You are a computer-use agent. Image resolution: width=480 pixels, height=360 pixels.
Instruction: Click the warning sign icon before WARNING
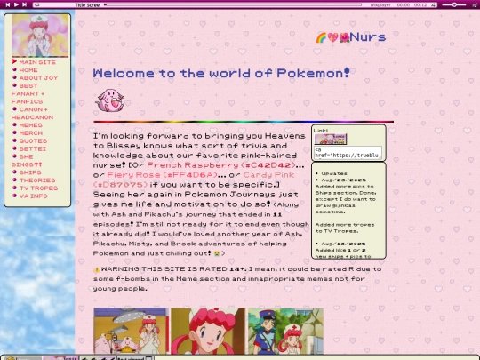(96, 269)
